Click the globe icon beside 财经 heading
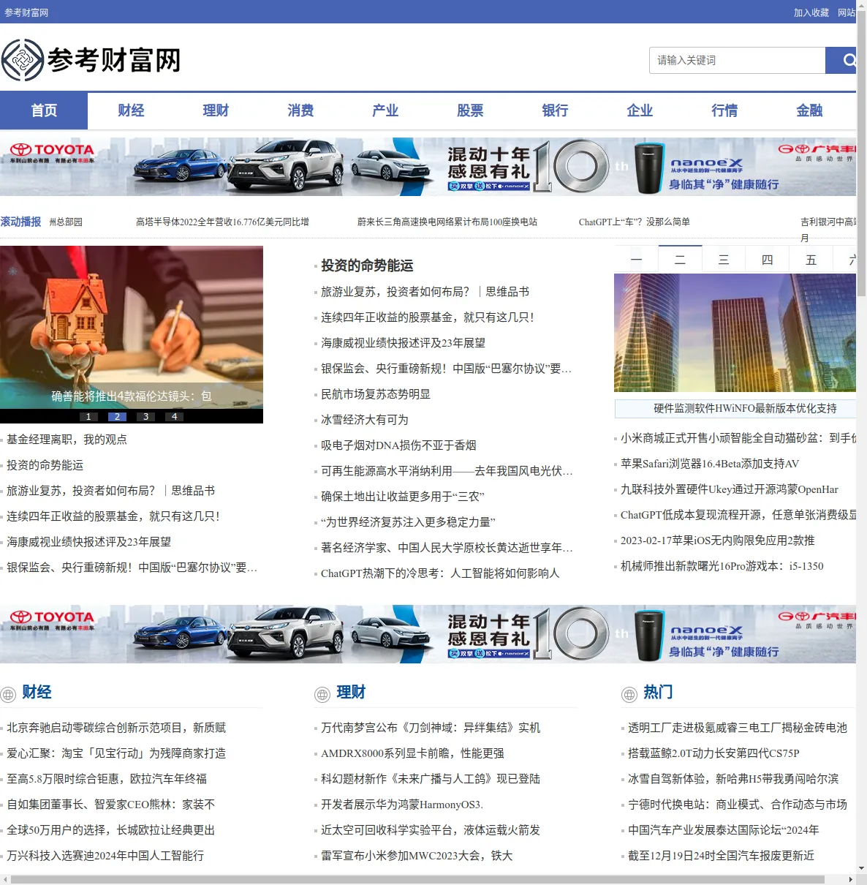 [x=8, y=694]
